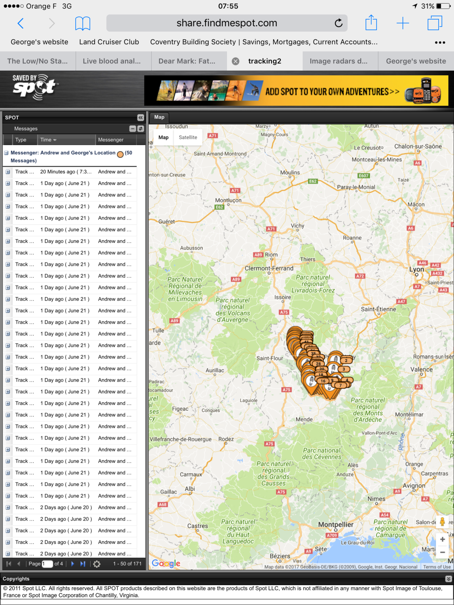Tap the share.findmespot.com address bar
This screenshot has height=605, width=454.
tap(227, 23)
